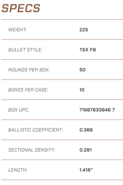Select the SECTIONAL DENSITY label
The image size is (123, 185).
click(32, 150)
